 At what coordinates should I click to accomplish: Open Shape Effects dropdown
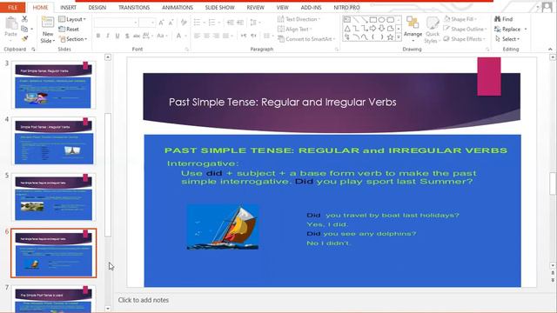tap(464, 39)
